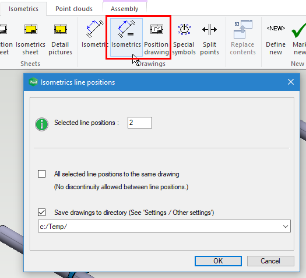Activate the Split points tool
Screen dimensions: 306x278
click(209, 39)
